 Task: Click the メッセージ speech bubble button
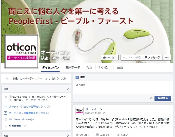153,58
